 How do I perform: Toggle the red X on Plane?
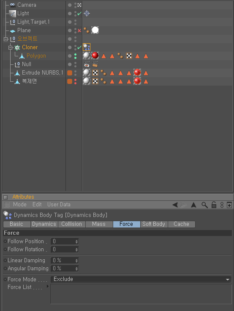coord(79,31)
